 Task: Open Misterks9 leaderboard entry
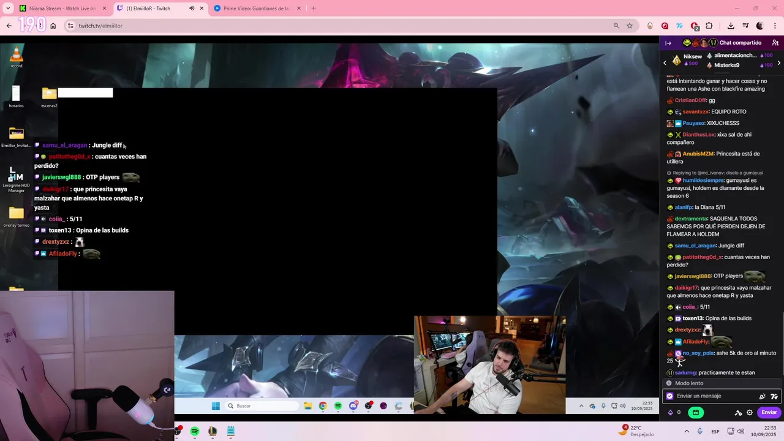coord(740,65)
